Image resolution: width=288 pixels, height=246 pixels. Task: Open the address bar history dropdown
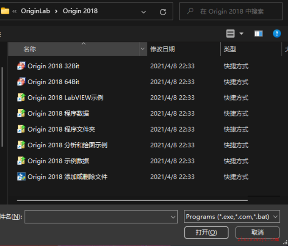tap(144, 12)
